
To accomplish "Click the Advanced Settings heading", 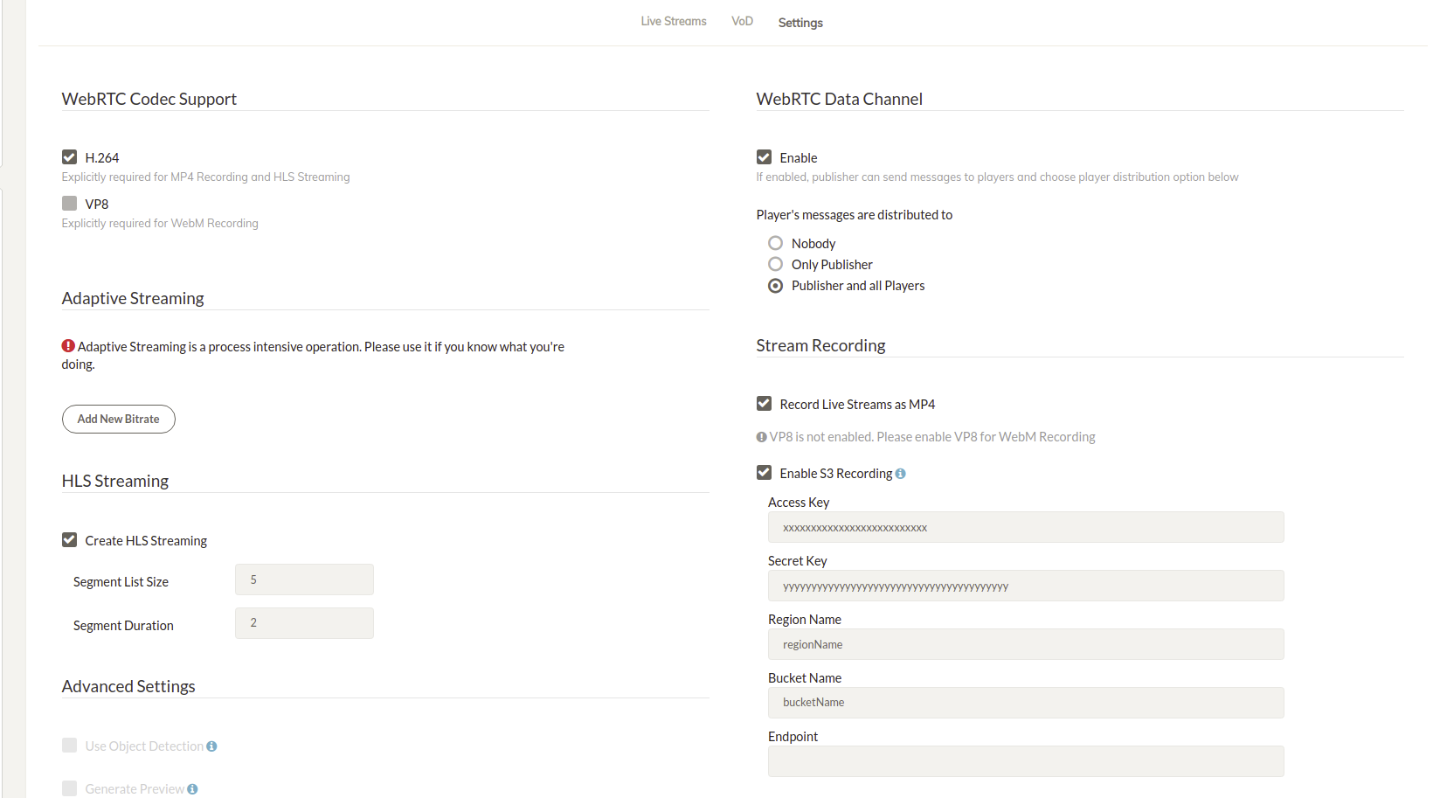I will 128,686.
